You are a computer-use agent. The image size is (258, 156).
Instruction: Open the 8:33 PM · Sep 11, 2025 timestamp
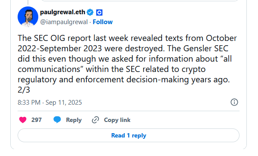pos(50,103)
